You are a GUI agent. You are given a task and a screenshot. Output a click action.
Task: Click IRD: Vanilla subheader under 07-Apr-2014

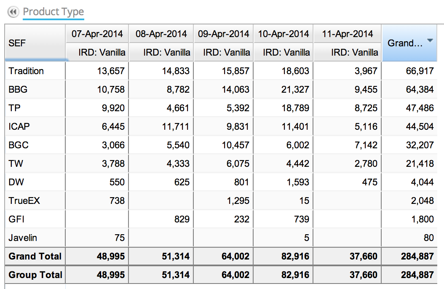pyautogui.click(x=97, y=52)
